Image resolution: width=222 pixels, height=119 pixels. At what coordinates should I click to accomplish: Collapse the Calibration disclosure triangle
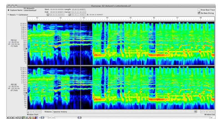pyautogui.click(x=17, y=15)
